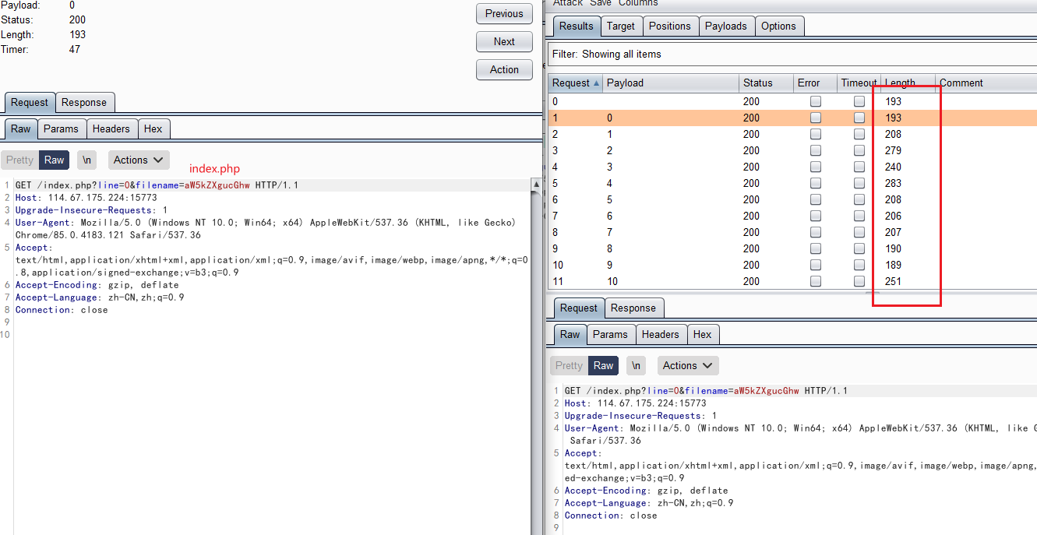
Task: Click Length value 240 in results table
Action: (893, 167)
